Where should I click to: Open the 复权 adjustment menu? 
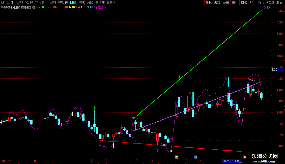click(x=209, y=2)
